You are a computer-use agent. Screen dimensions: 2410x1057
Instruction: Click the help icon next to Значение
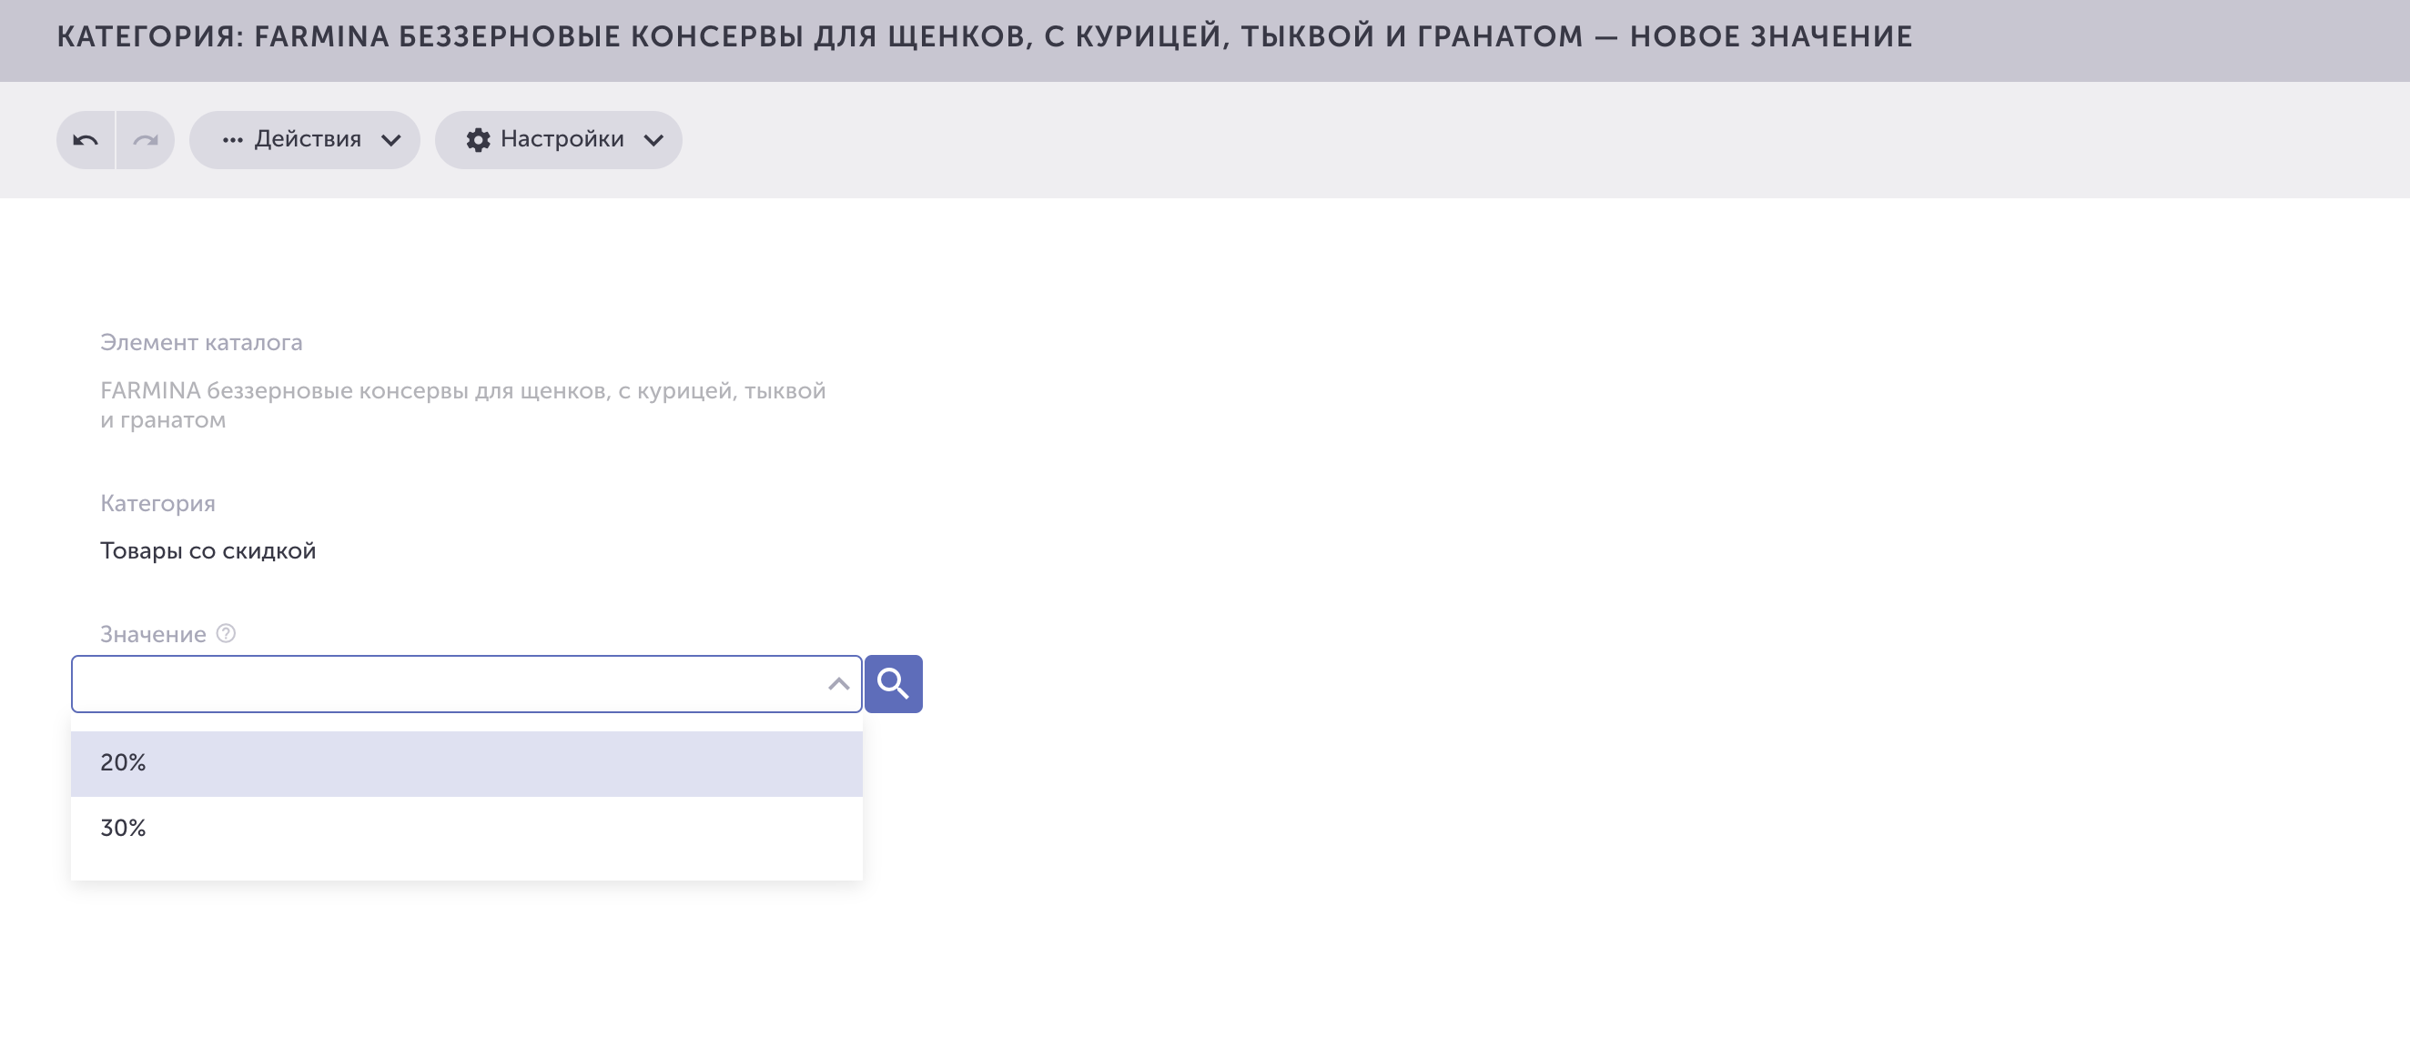point(226,633)
